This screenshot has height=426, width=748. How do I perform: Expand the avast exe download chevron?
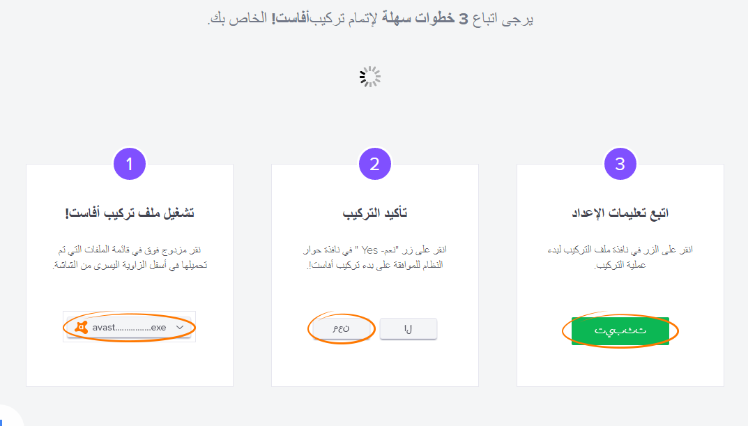pos(180,327)
